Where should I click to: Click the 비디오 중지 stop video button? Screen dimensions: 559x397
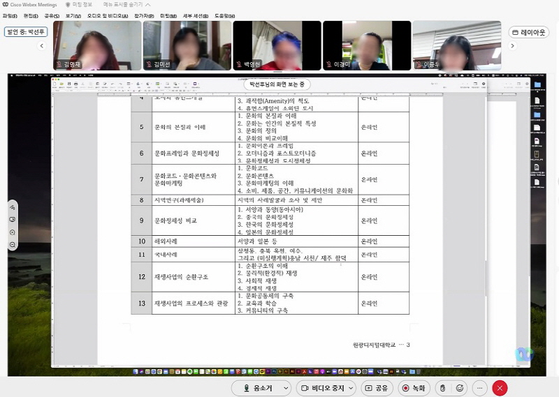322,388
